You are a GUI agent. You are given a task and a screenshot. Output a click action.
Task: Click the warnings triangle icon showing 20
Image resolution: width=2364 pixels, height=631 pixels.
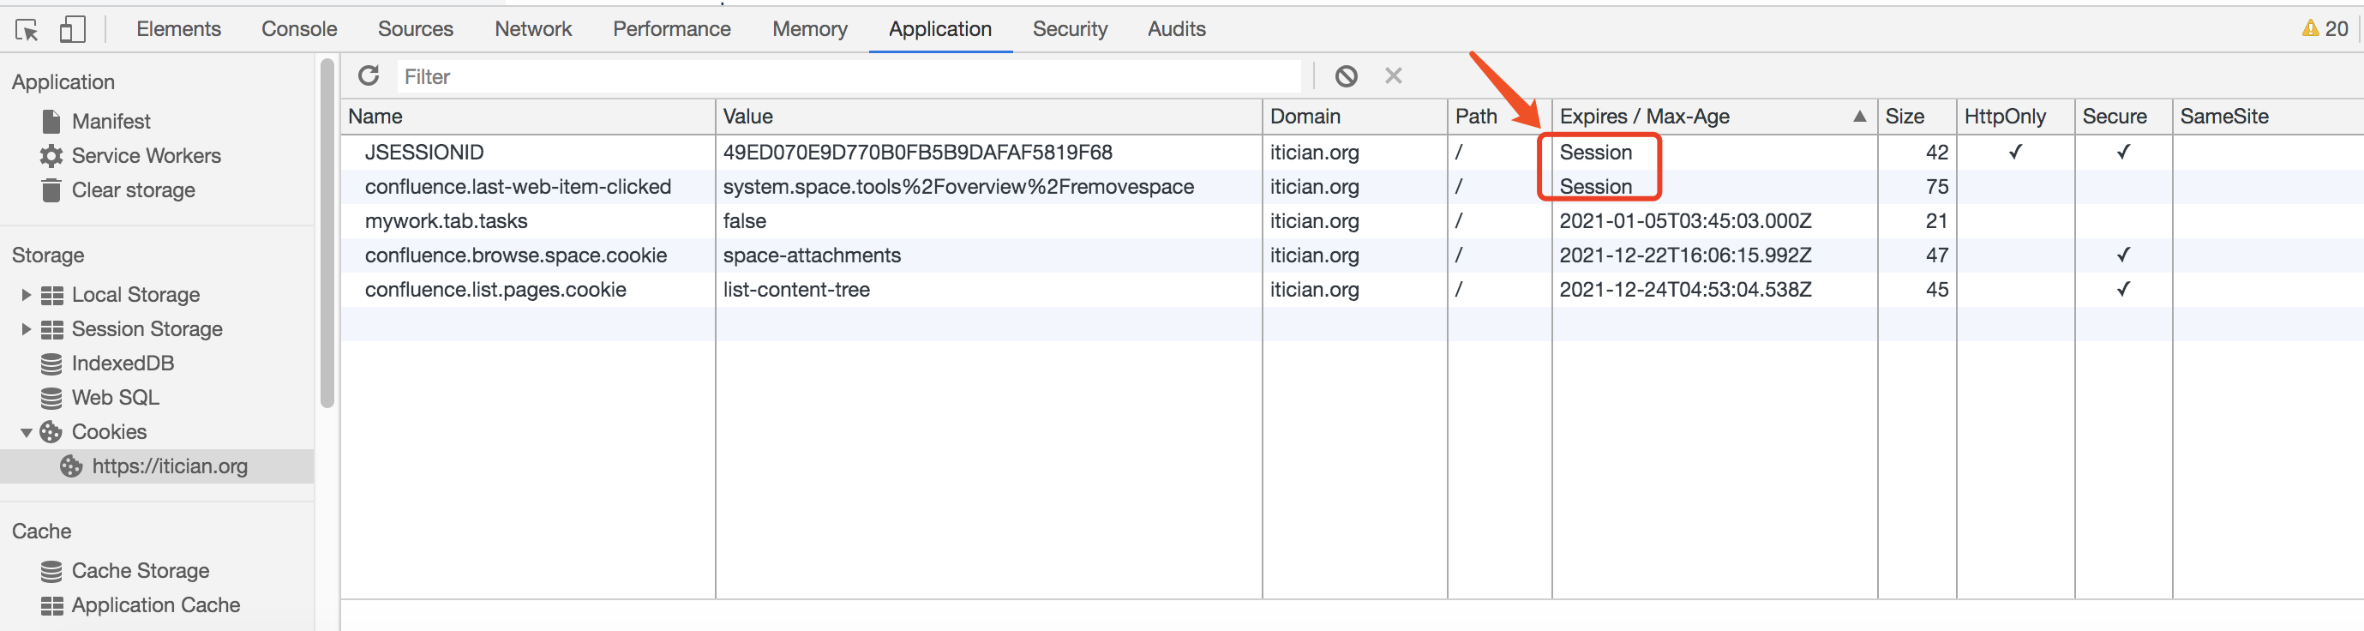point(2309,29)
